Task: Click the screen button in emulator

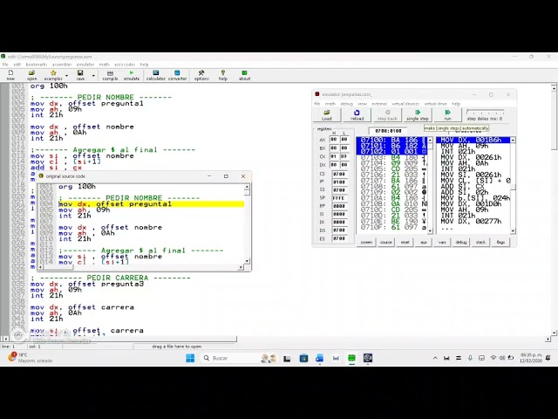Action: (366, 243)
